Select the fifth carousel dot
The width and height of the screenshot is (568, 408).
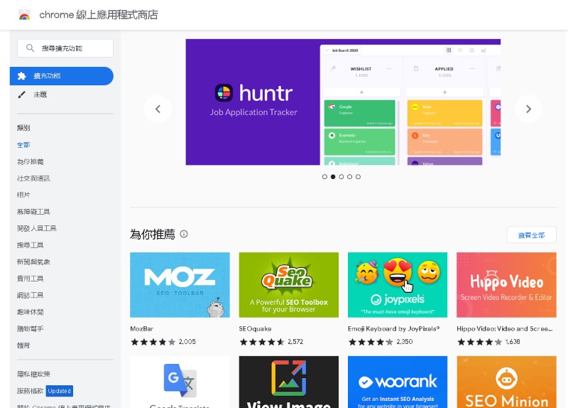[358, 176]
